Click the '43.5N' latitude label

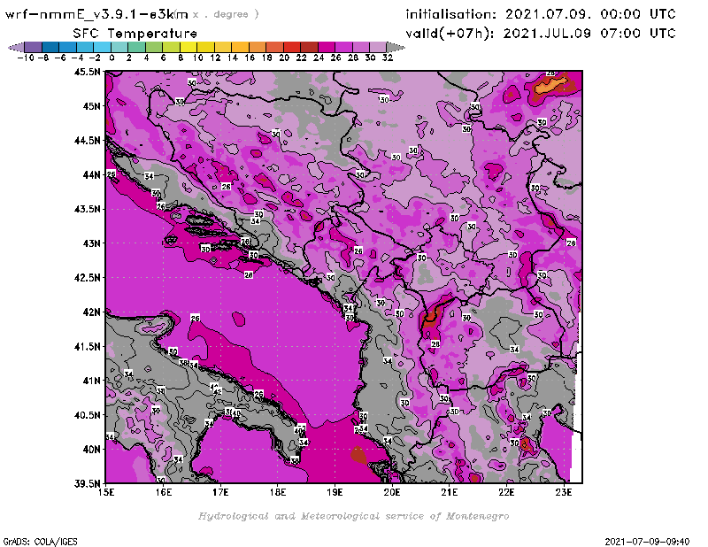[x=87, y=209]
